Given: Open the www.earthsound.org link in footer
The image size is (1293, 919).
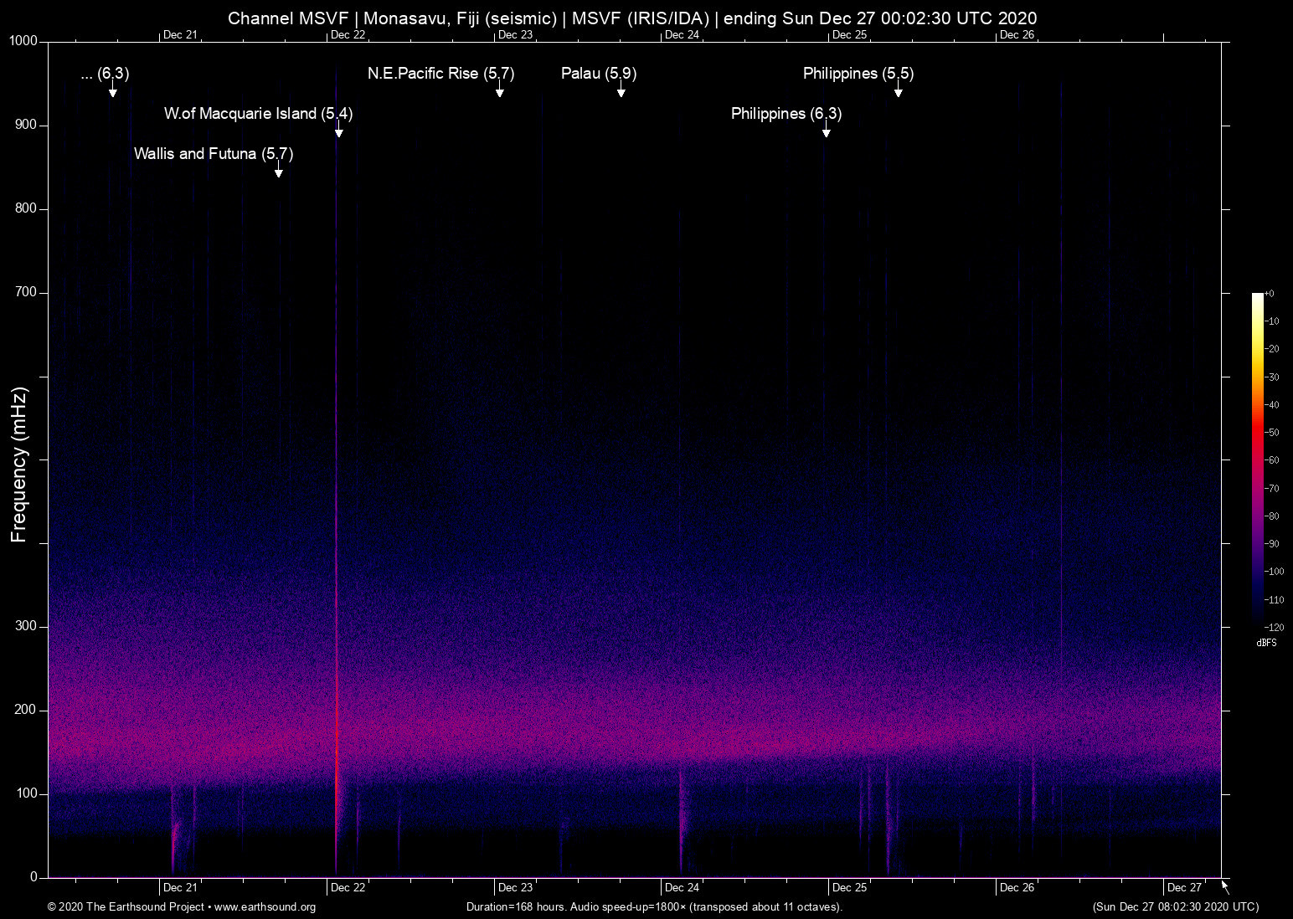Looking at the screenshot, I should 265,907.
